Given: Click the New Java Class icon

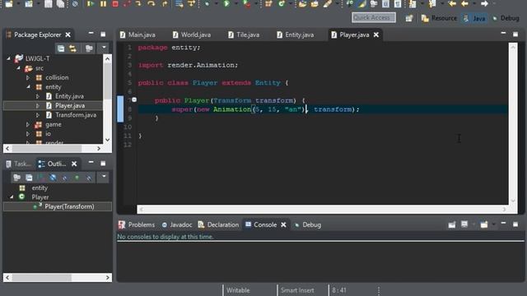Looking at the screenshot, I should click(x=282, y=4).
